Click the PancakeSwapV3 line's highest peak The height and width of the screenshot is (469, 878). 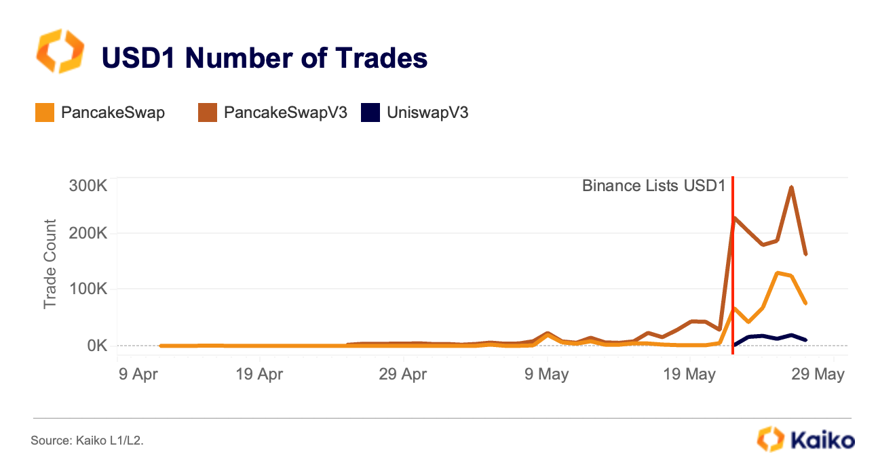point(791,188)
